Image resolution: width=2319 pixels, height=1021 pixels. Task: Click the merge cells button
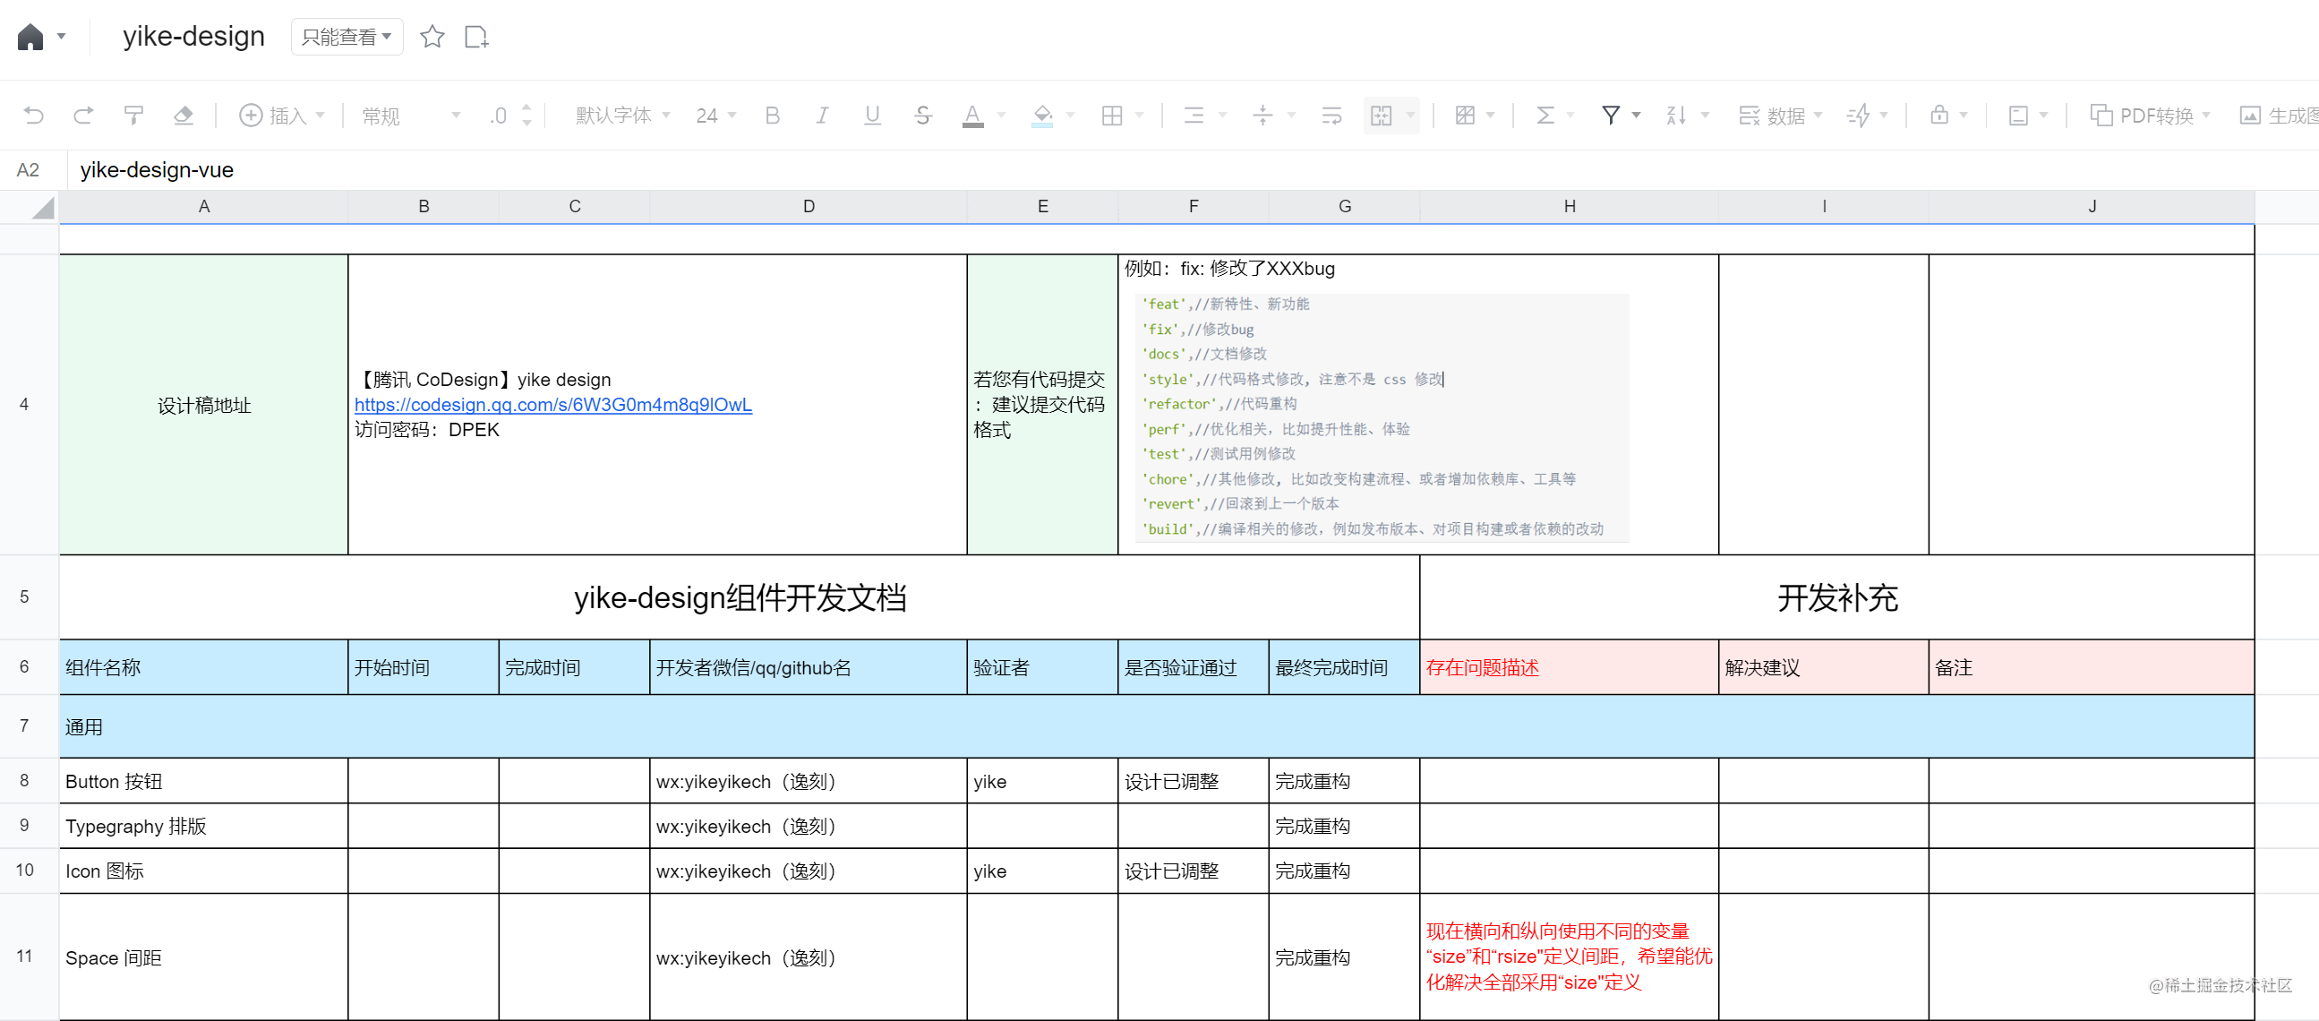pyautogui.click(x=1381, y=116)
